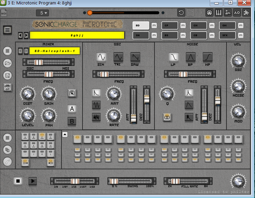Open the drum patch menu button
255x198 pixels.
(x=8, y=51)
